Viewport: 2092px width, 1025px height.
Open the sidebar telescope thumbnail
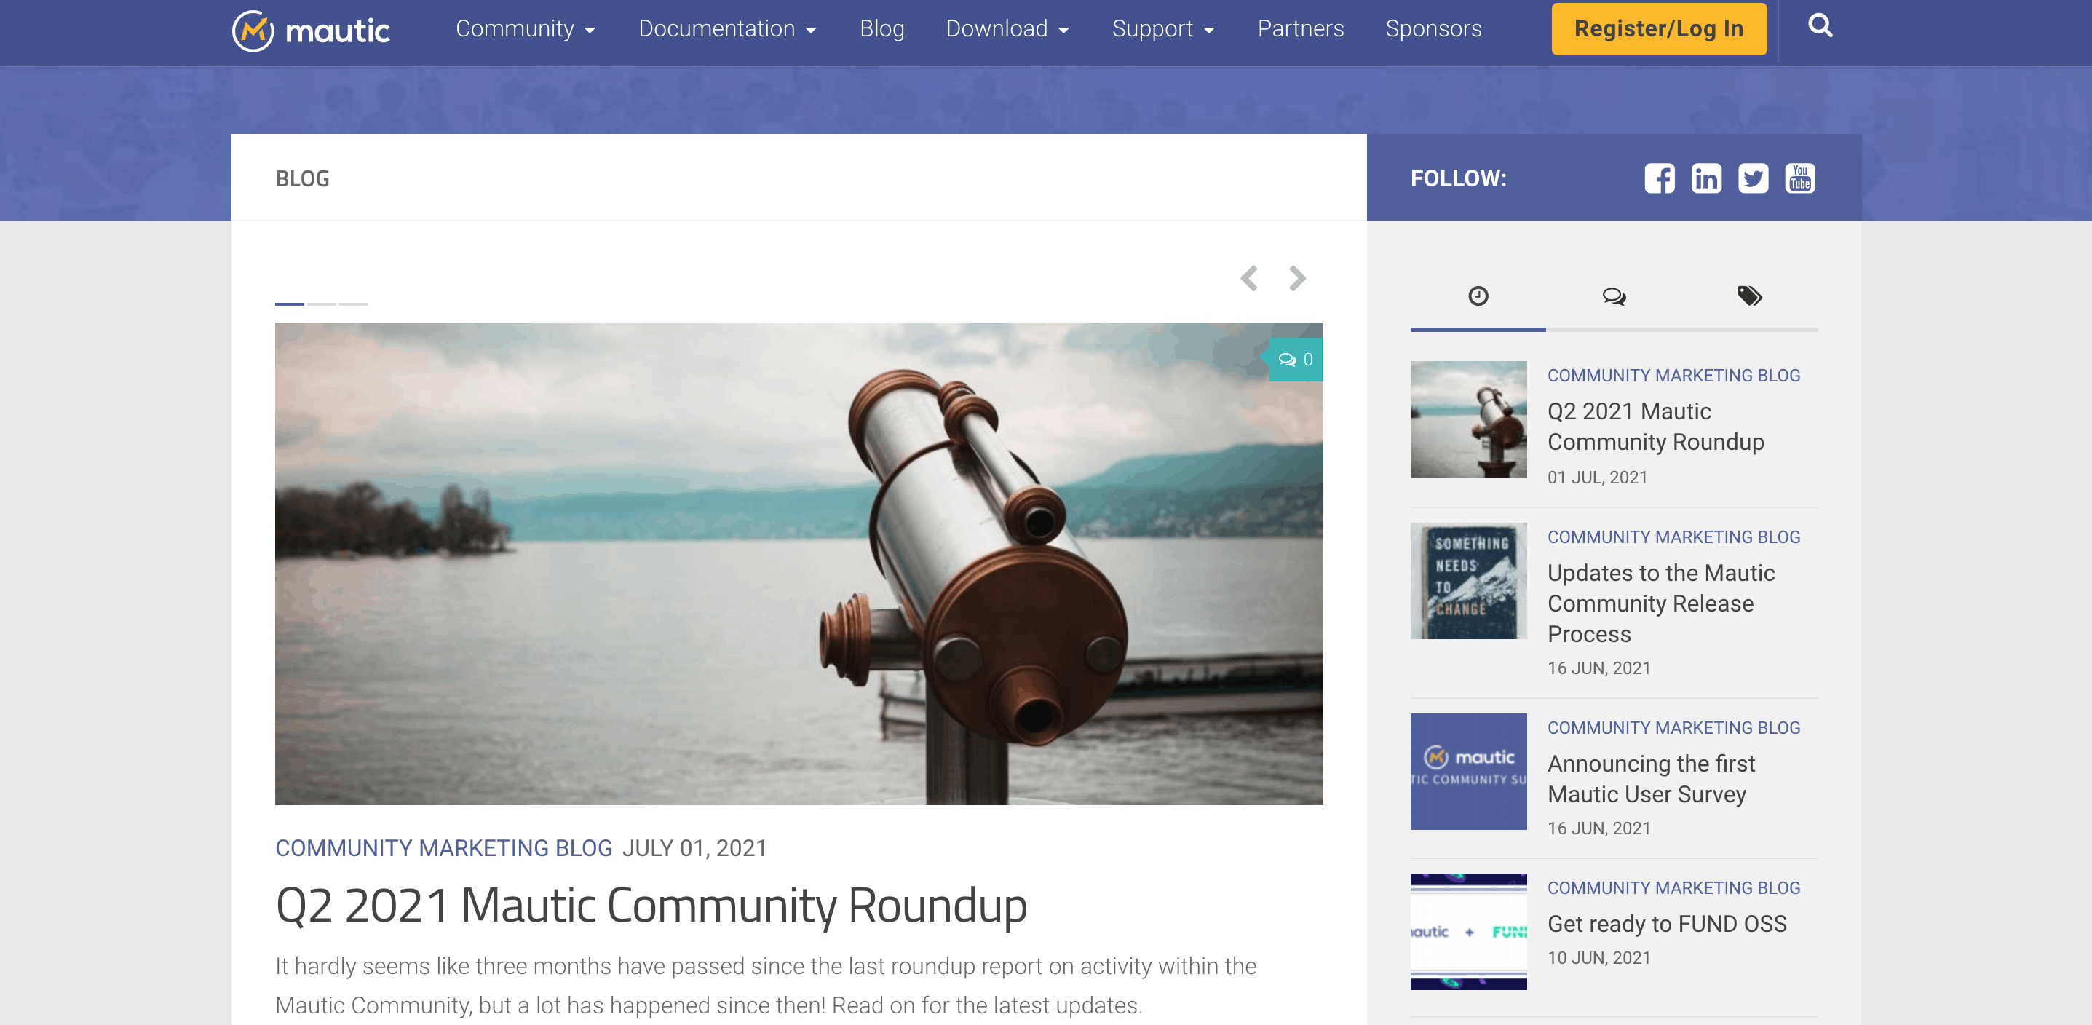tap(1468, 419)
